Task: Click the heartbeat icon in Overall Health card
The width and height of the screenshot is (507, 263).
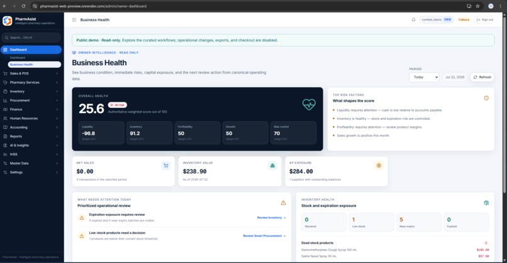Action: point(309,104)
